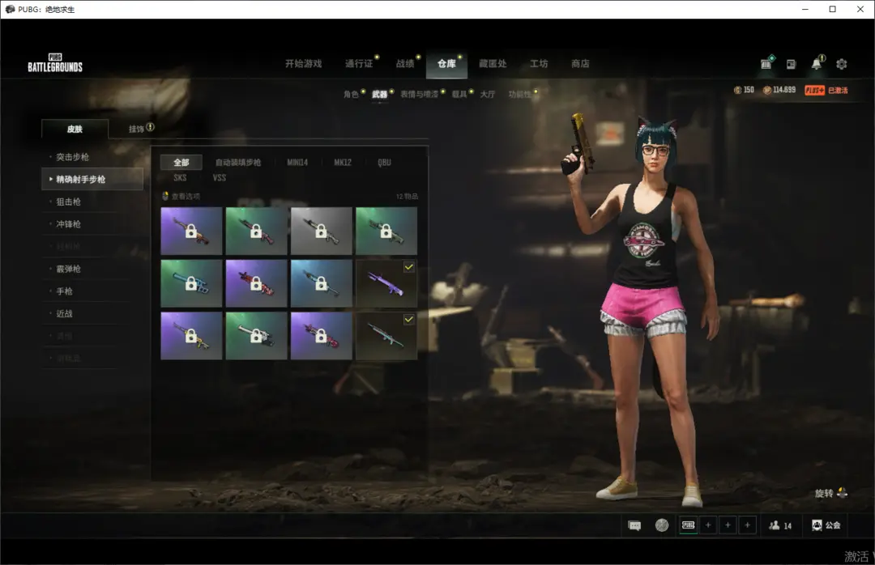The height and width of the screenshot is (565, 875).
Task: Select the locked white gun on green background
Action: (x=256, y=336)
